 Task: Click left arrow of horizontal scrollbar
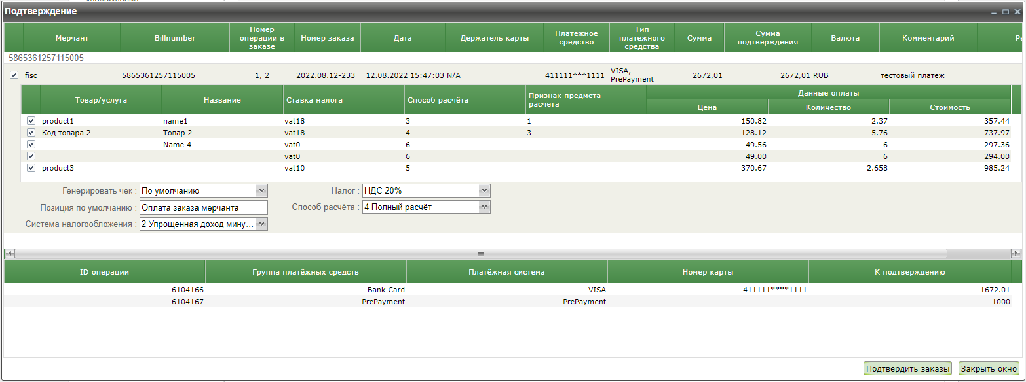[x=9, y=253]
